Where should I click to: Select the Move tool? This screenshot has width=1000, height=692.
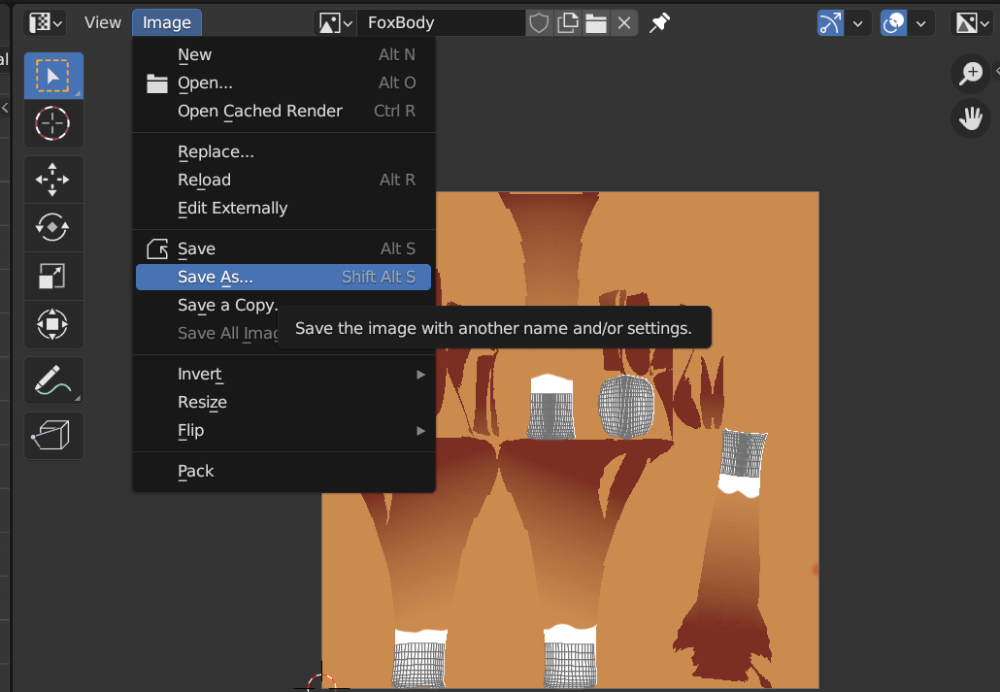pos(53,180)
